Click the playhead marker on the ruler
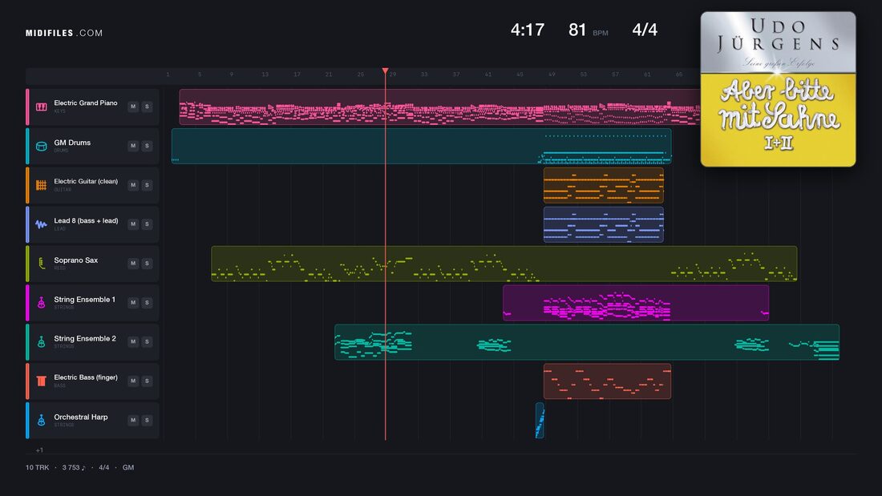Screen dimensions: 882x496 tap(386, 71)
